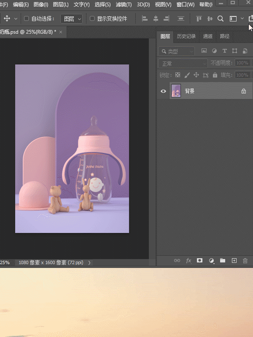Align right edges icon

[166, 19]
